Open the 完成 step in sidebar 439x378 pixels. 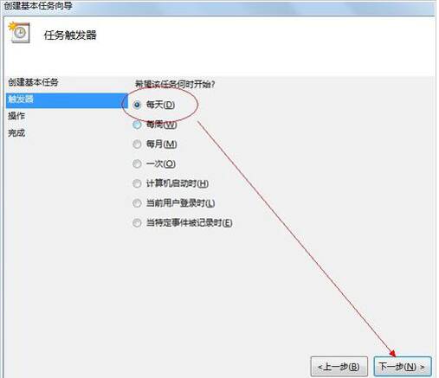coord(16,133)
